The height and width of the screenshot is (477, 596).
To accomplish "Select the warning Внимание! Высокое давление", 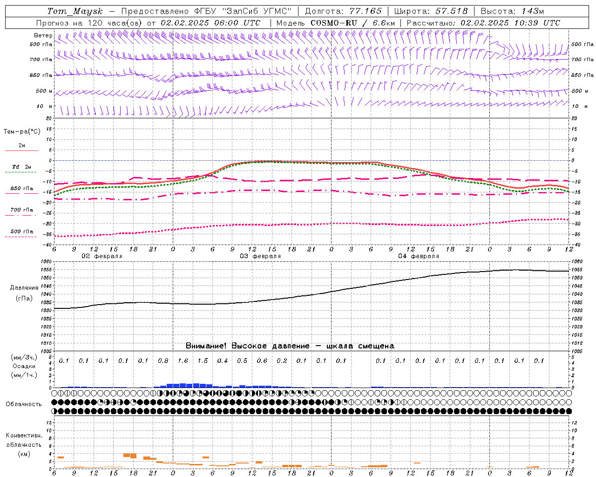I will (x=247, y=346).
